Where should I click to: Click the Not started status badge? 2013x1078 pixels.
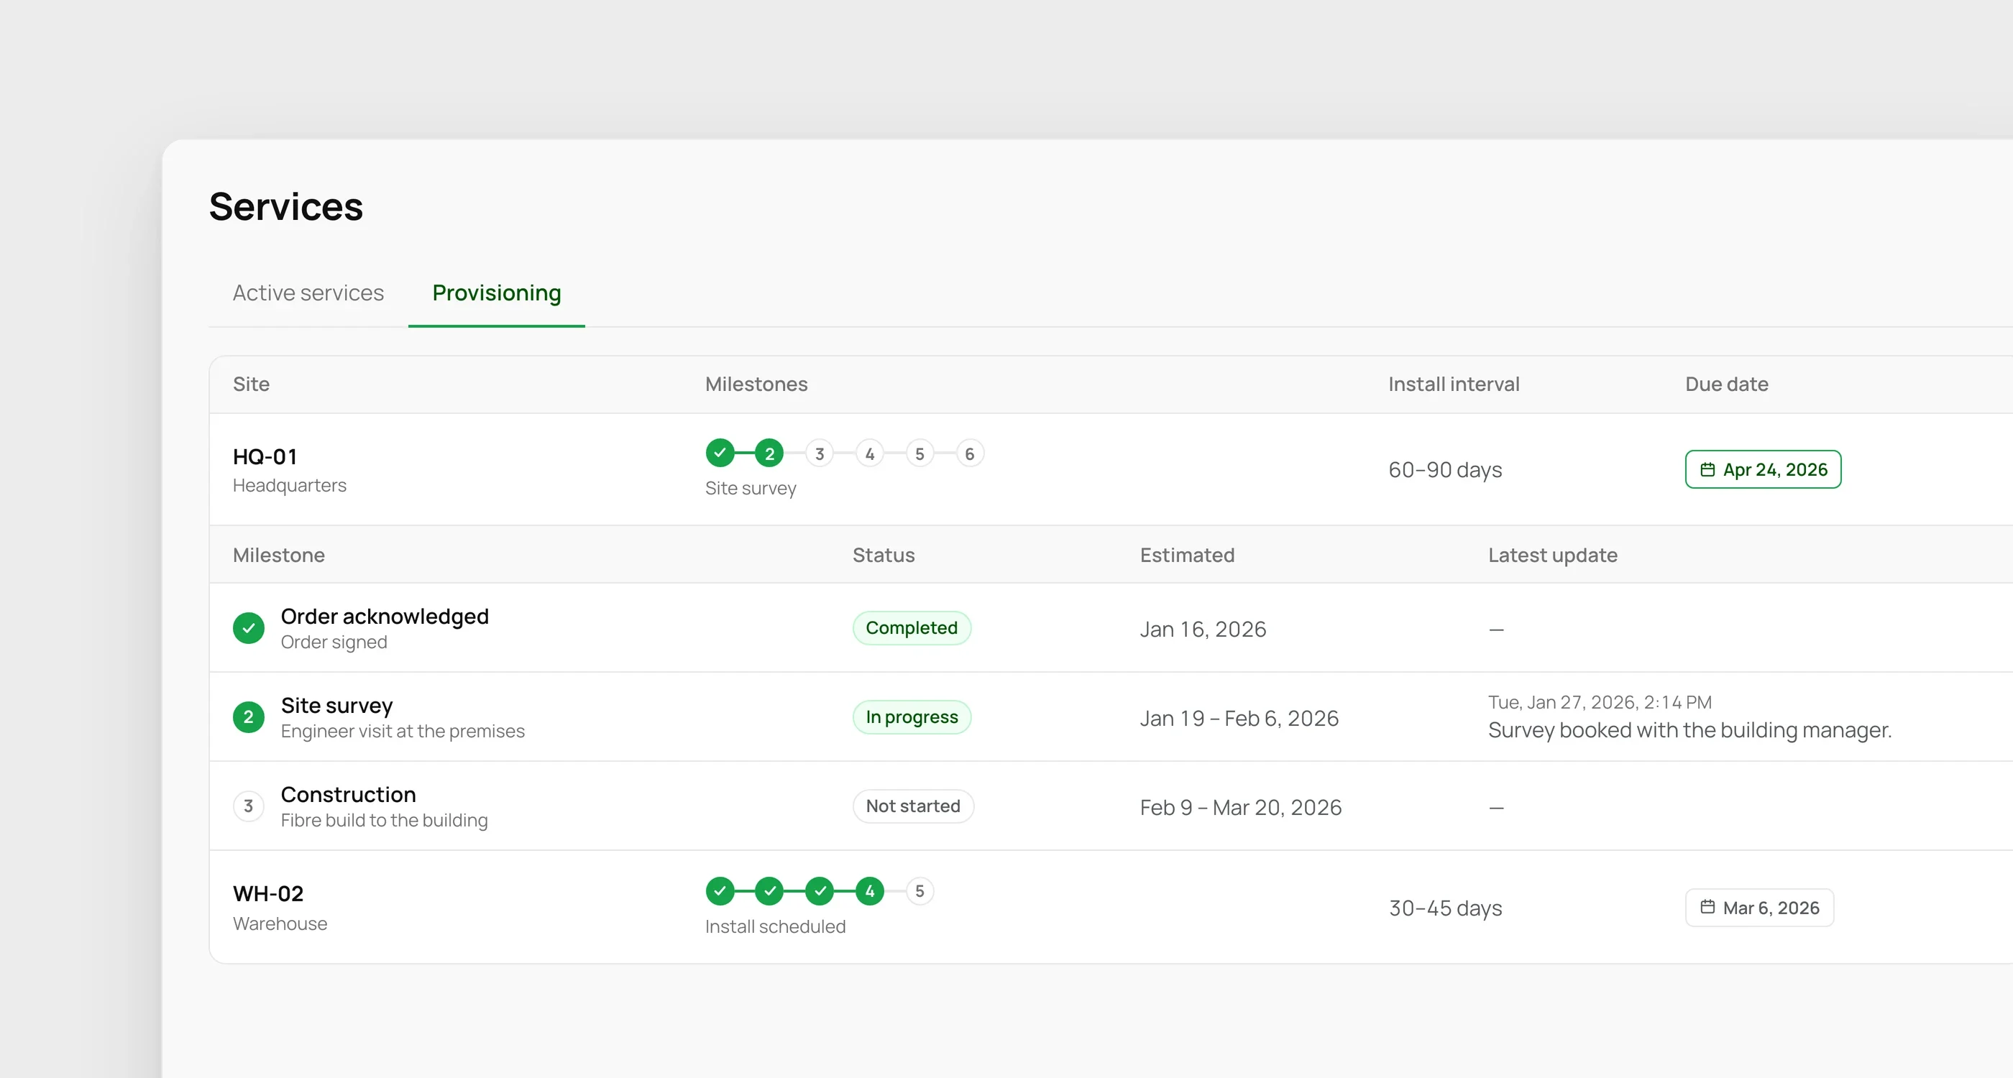click(x=913, y=806)
